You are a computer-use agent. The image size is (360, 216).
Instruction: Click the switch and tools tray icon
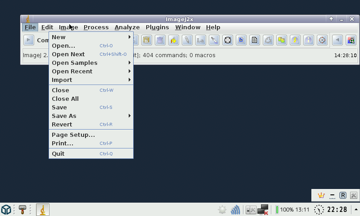click(251, 210)
